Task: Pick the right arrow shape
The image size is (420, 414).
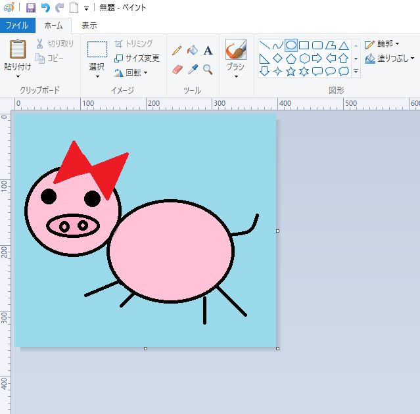Action: click(317, 58)
